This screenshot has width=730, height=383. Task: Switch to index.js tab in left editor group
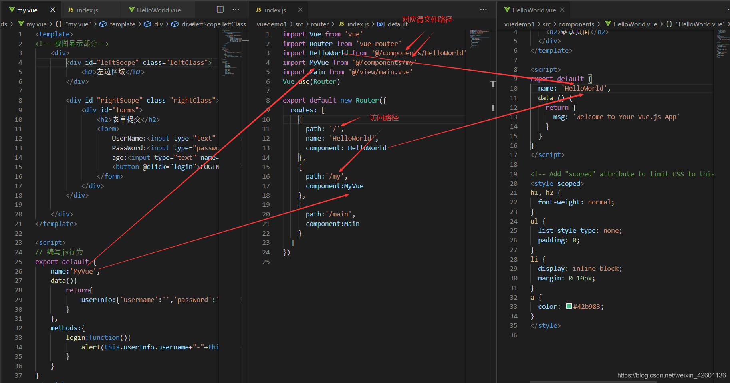pos(87,10)
